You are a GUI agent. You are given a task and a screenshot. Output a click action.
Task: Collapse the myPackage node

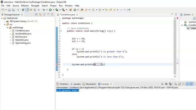tap(7, 28)
